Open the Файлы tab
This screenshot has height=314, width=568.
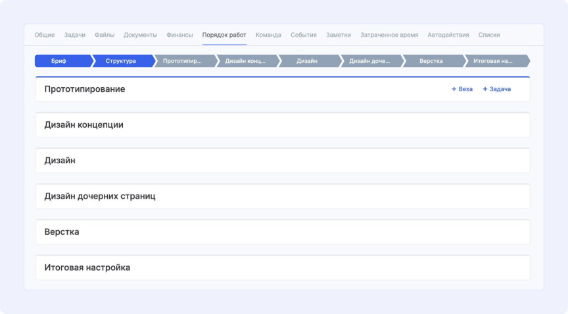click(x=104, y=35)
